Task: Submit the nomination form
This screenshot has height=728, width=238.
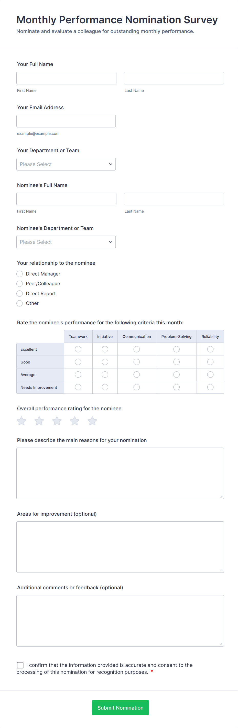Action: [121, 707]
